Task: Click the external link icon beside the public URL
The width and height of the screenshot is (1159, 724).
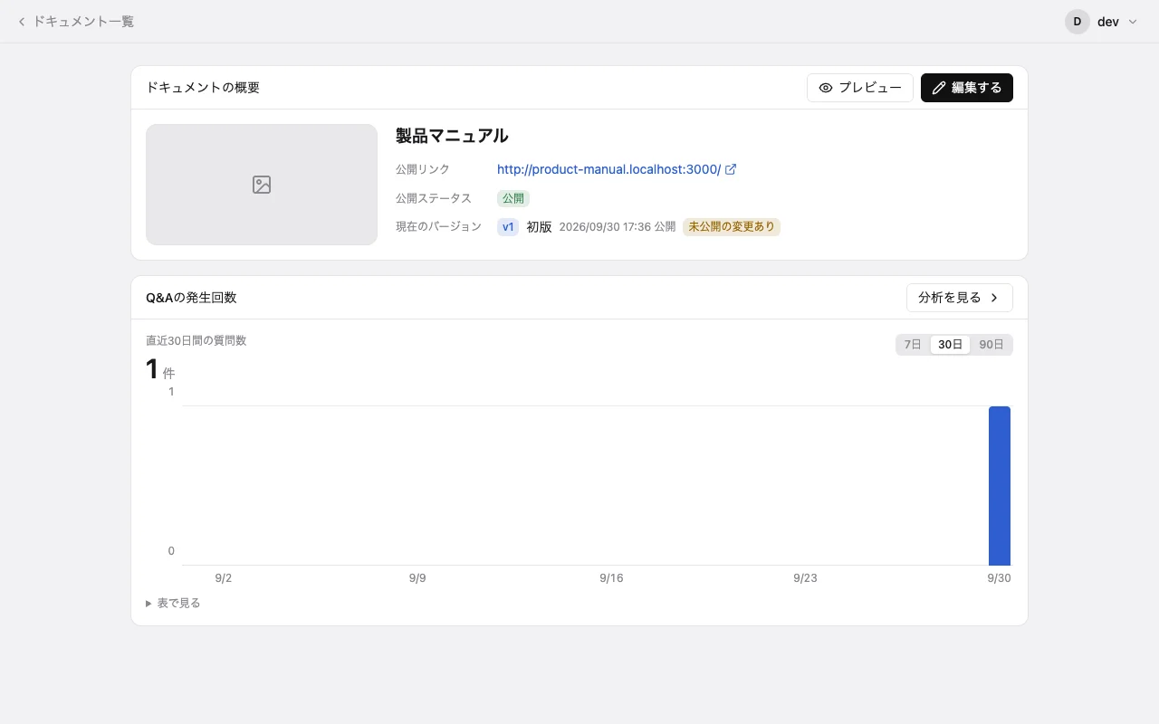Action: tap(731, 169)
